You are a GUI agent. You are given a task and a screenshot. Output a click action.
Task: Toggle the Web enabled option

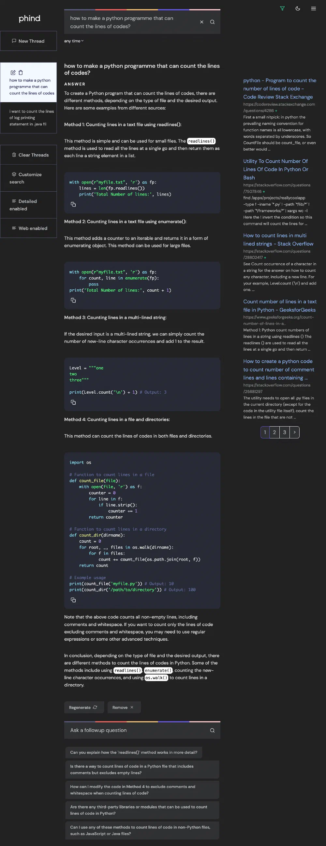[x=28, y=228]
